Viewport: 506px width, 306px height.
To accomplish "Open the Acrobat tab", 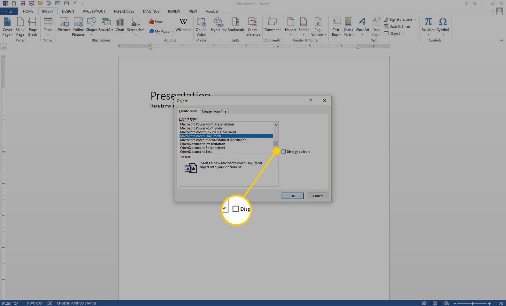I will tap(212, 11).
